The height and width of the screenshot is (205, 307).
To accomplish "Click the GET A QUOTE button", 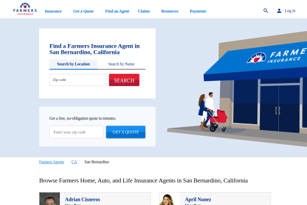I will pos(126,132).
